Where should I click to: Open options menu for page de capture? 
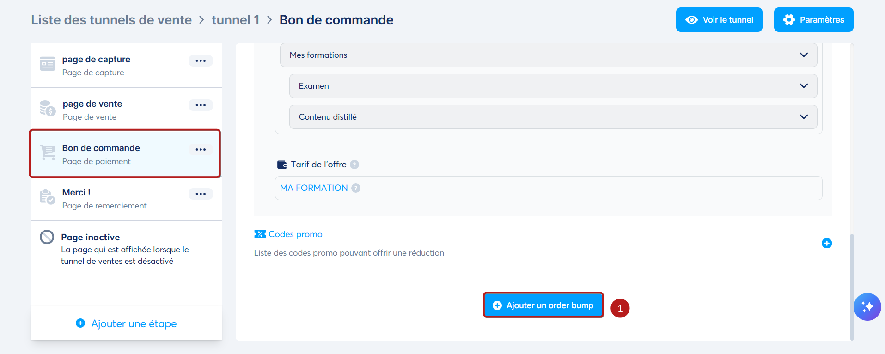tap(201, 61)
